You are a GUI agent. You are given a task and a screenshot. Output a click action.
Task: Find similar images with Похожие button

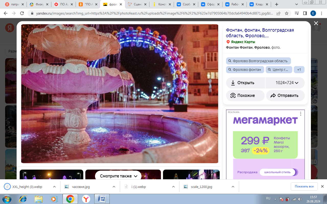tap(245, 95)
